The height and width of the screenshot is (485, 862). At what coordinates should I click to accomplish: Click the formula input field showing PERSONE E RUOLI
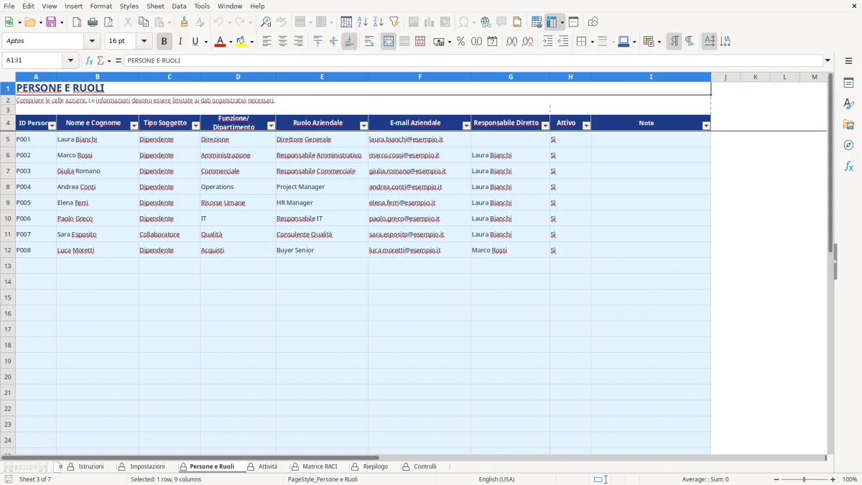click(x=473, y=60)
